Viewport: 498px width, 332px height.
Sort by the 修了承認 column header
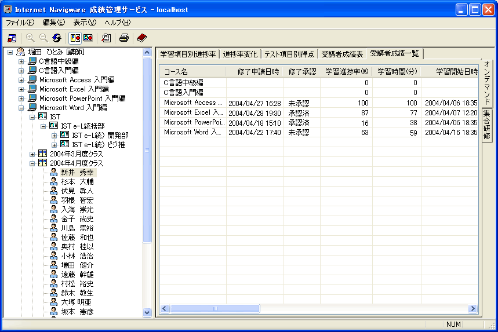[x=301, y=72]
